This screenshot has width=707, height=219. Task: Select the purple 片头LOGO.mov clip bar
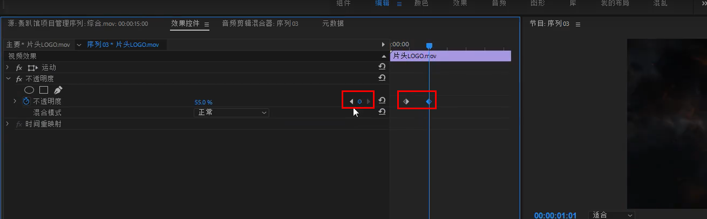pos(451,56)
